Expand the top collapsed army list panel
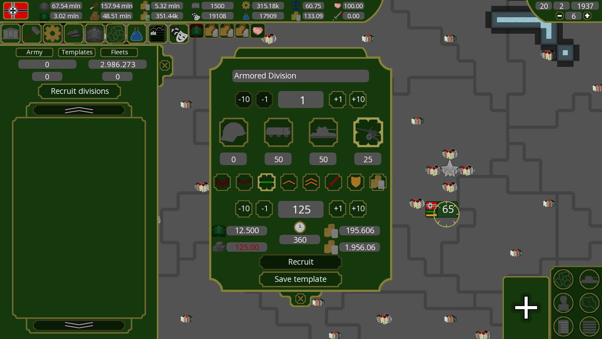 (79, 110)
